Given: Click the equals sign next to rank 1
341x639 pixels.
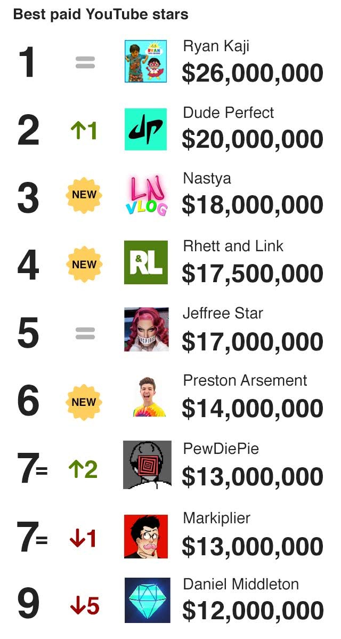Looking at the screenshot, I should click(85, 63).
